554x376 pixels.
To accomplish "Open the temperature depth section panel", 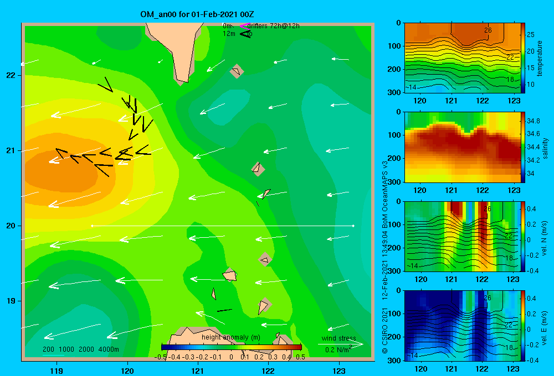I will [x=462, y=58].
